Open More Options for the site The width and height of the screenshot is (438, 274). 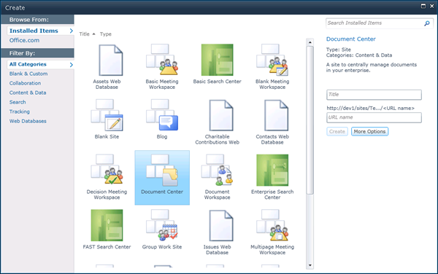pos(369,131)
